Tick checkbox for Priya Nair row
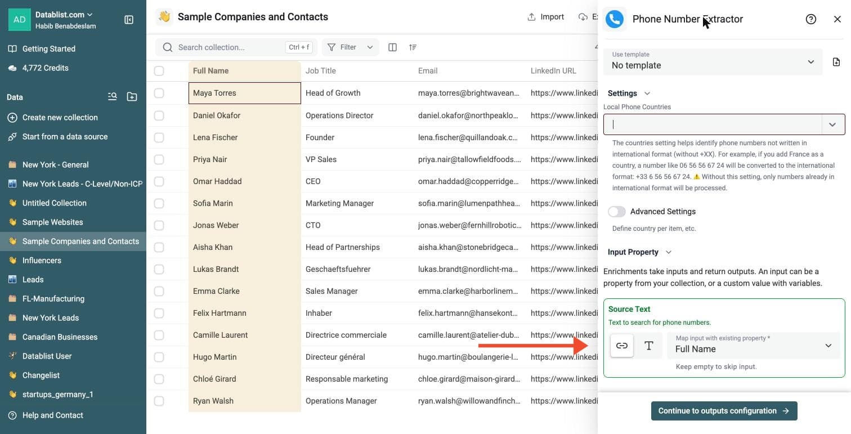The height and width of the screenshot is (434, 851). coord(159,159)
